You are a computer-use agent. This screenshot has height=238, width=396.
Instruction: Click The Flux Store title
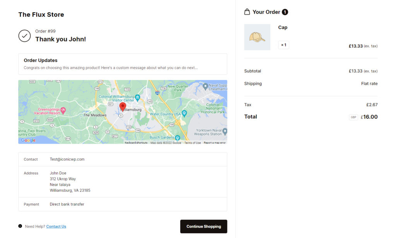[x=41, y=14]
